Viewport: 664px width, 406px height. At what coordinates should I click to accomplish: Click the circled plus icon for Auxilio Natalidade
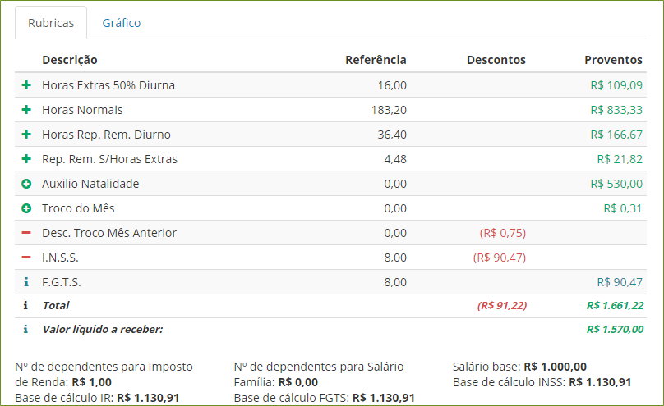26,184
